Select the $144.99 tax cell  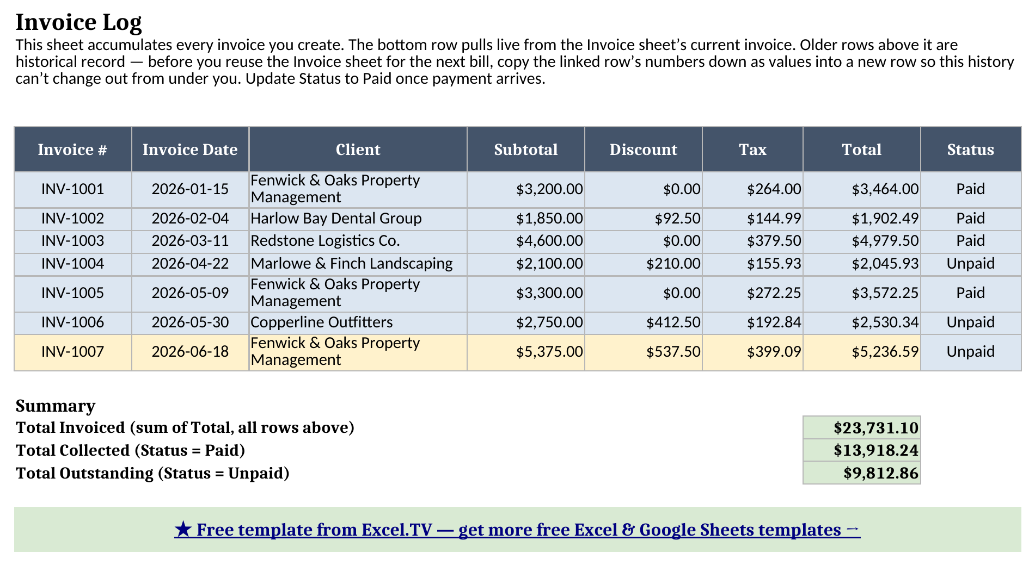(752, 219)
